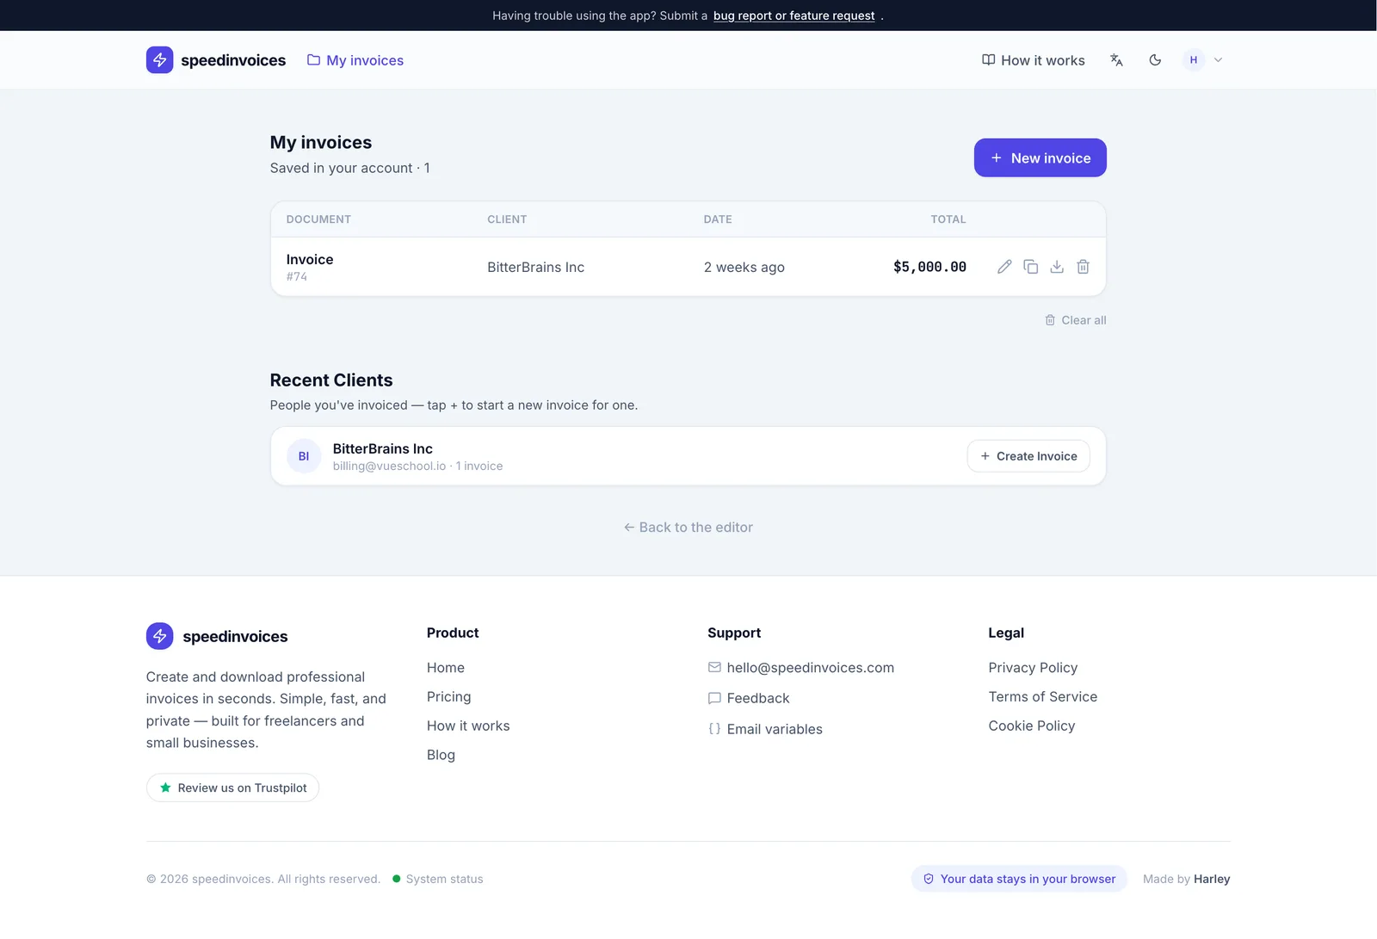Visit the Harley author link
Image resolution: width=1377 pixels, height=939 pixels.
coord(1212,879)
